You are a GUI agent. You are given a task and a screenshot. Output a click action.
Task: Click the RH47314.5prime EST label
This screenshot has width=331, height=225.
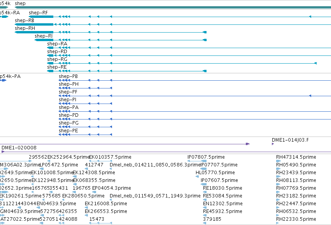[x=296, y=157]
